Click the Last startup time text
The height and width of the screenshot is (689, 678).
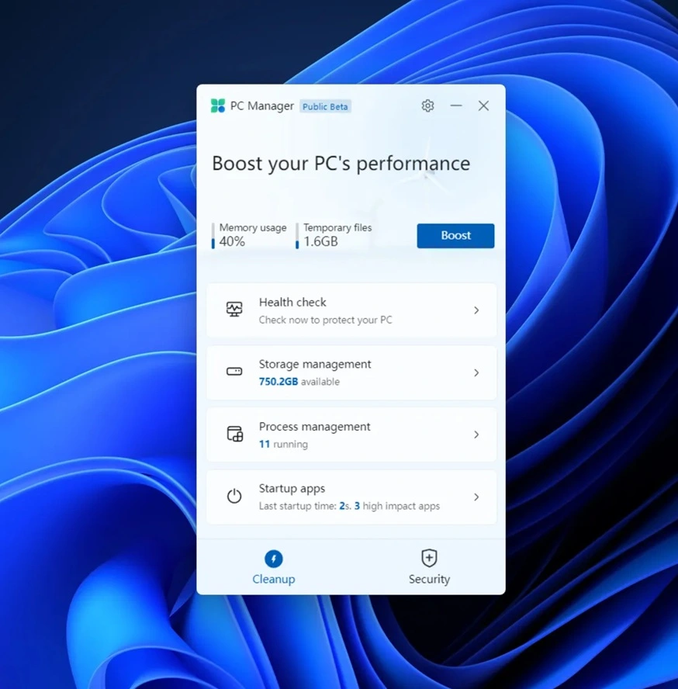349,506
